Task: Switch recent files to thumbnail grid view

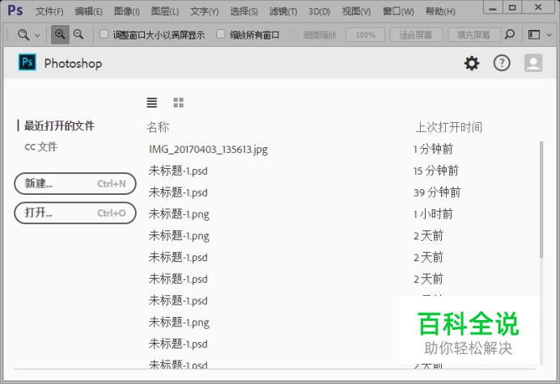Action: click(178, 103)
